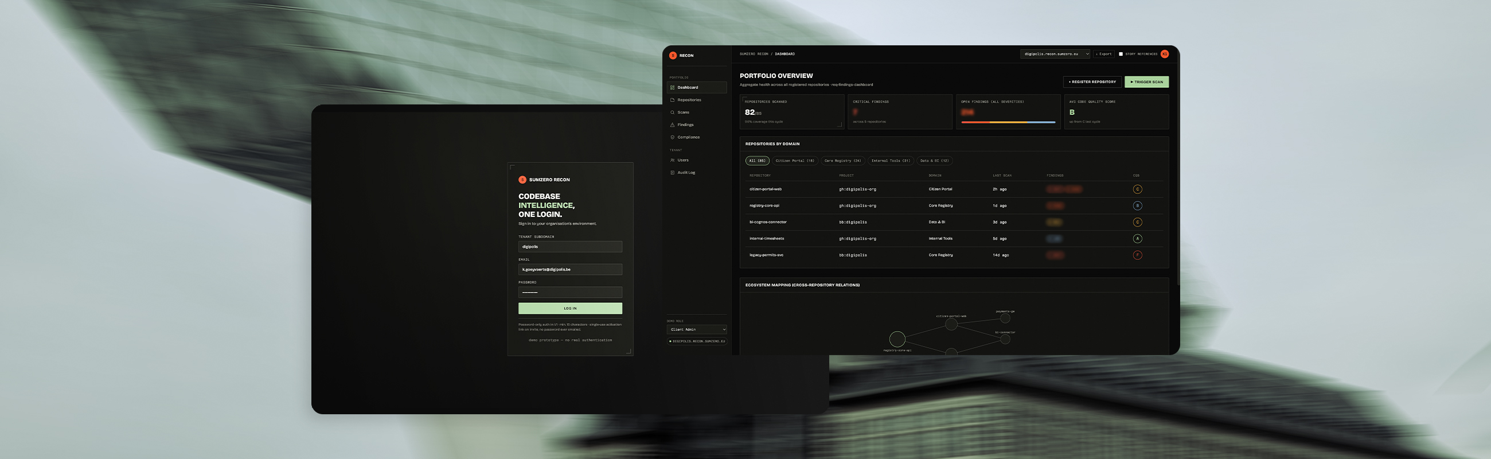
Task: Open Users in the sidebar
Action: (x=696, y=160)
